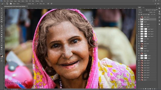The image size is (161, 90).
Task: Click the mask thumbnail of Layer 7 copy 6
Action: 146,31
